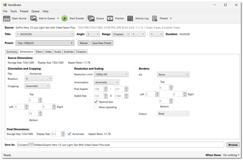Select the Dimensions tab
This screenshot has width=243, height=160.
26,52
